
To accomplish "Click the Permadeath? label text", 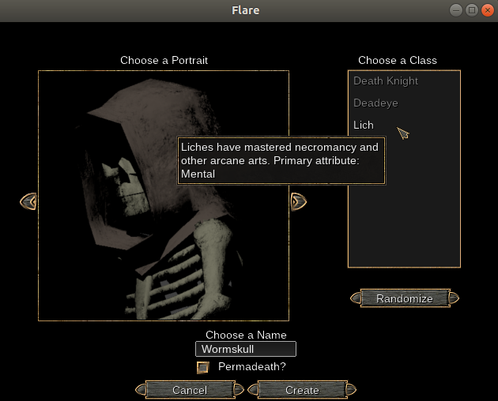I will click(251, 367).
